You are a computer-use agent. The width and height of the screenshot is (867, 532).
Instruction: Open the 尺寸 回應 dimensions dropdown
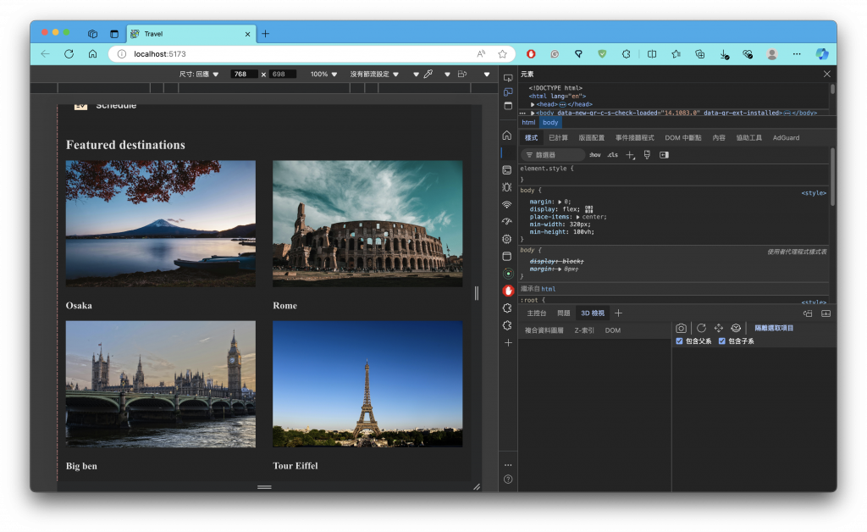(199, 75)
